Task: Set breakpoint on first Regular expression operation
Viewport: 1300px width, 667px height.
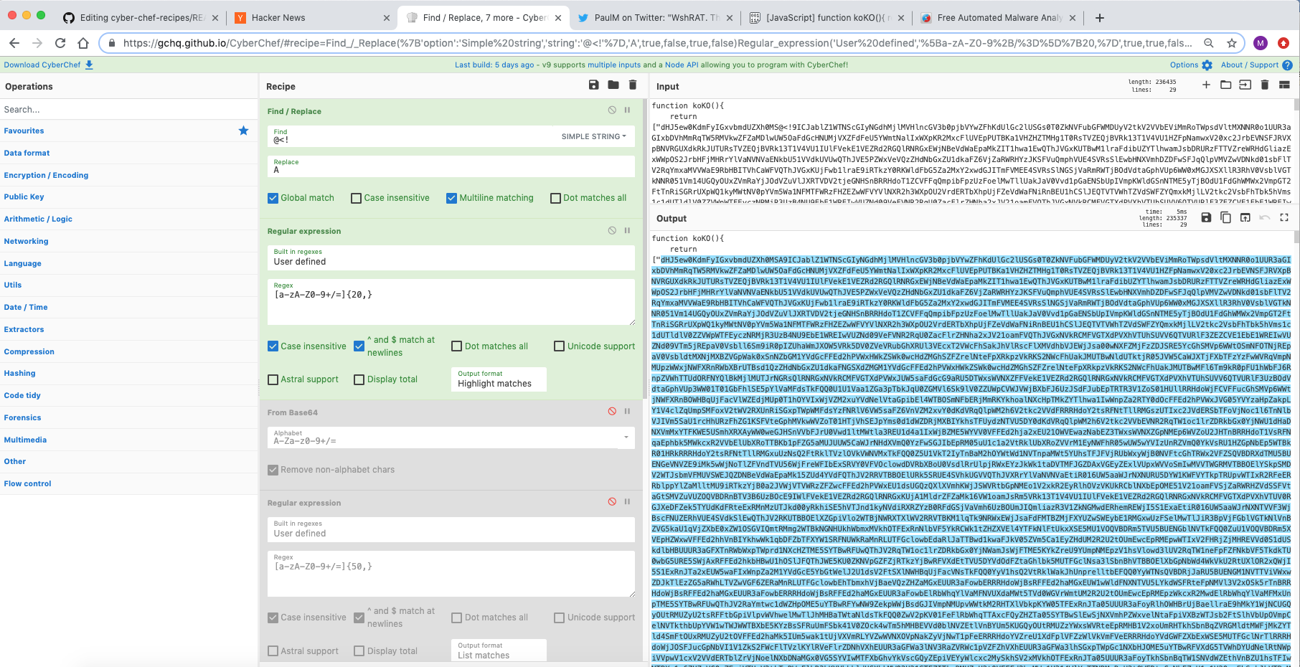Action: [627, 230]
